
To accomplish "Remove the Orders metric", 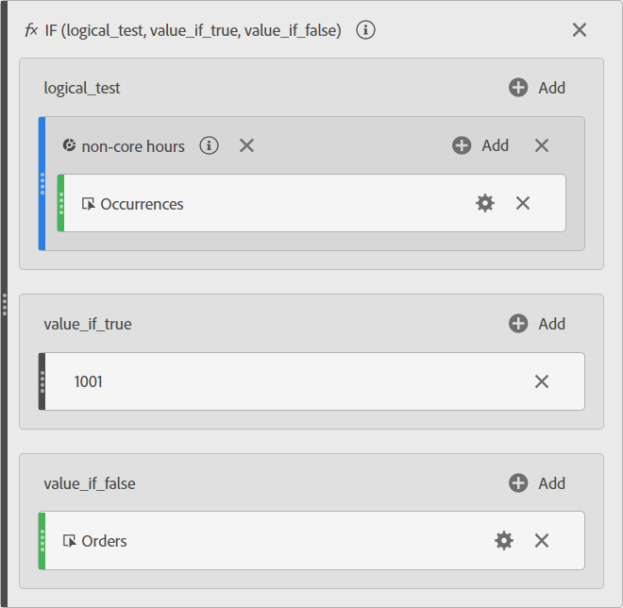I will (x=542, y=540).
